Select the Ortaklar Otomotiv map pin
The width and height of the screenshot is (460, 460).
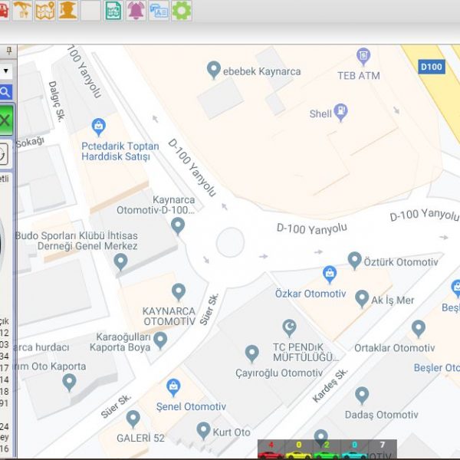(x=419, y=329)
